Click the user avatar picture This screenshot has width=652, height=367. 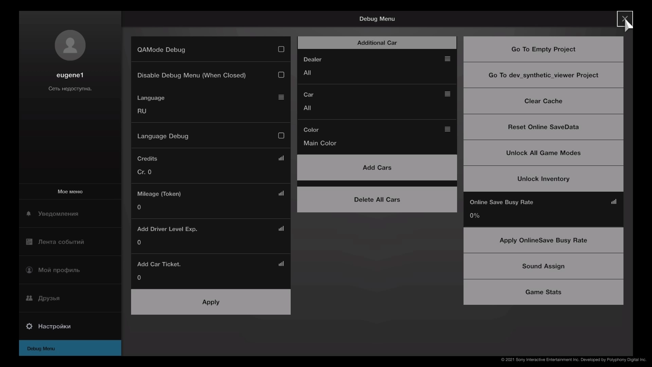pos(70,45)
